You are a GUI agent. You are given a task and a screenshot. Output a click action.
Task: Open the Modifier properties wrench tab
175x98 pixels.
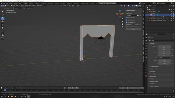pyautogui.click(x=146, y=60)
